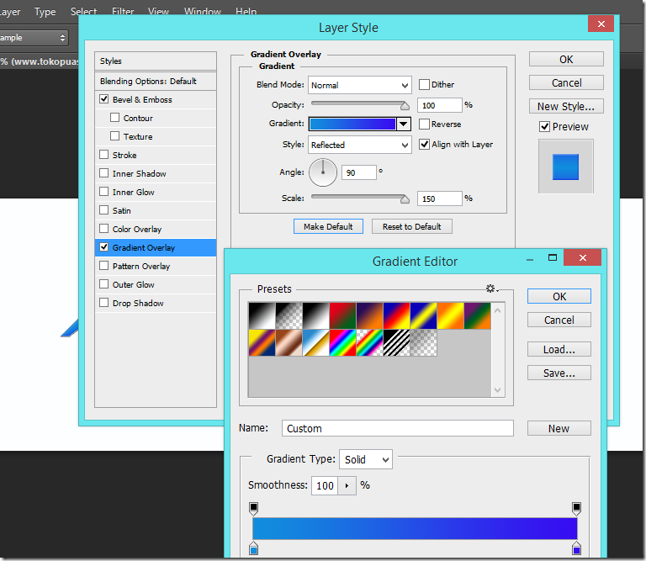Click the Opacity percentage field
The width and height of the screenshot is (646, 561).
(x=440, y=105)
